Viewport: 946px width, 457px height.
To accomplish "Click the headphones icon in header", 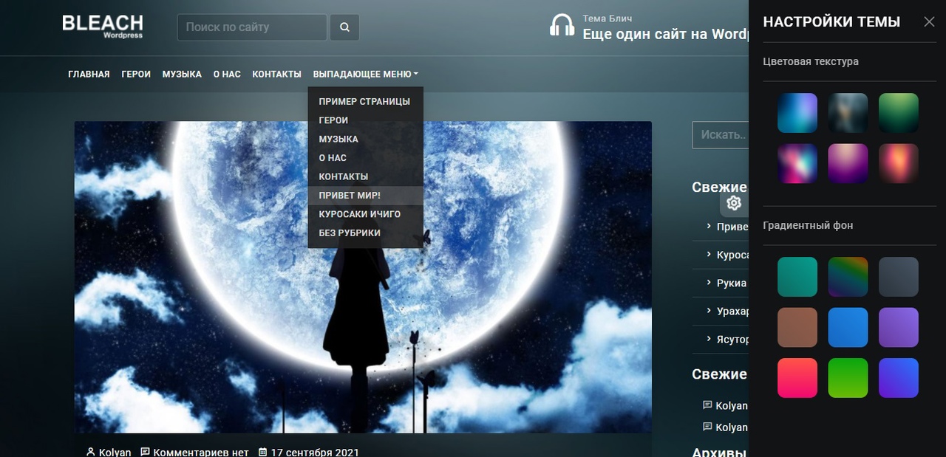I will pyautogui.click(x=562, y=26).
